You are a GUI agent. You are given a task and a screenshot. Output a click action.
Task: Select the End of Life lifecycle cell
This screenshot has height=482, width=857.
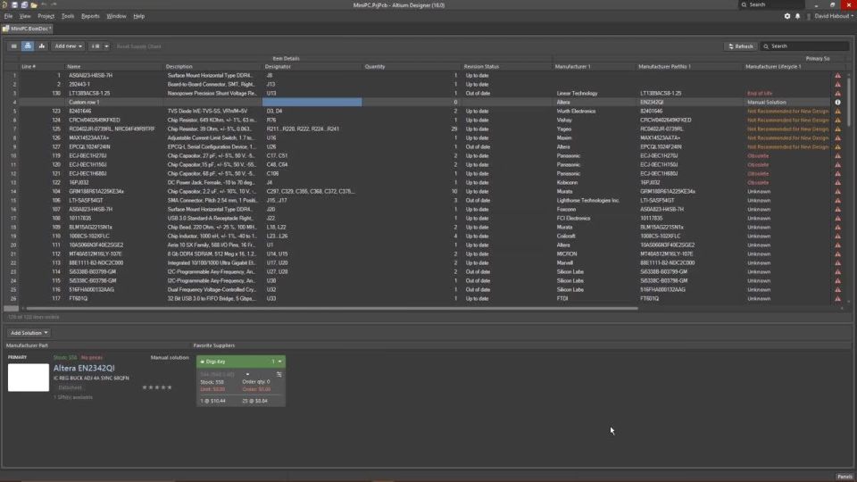[x=787, y=94]
